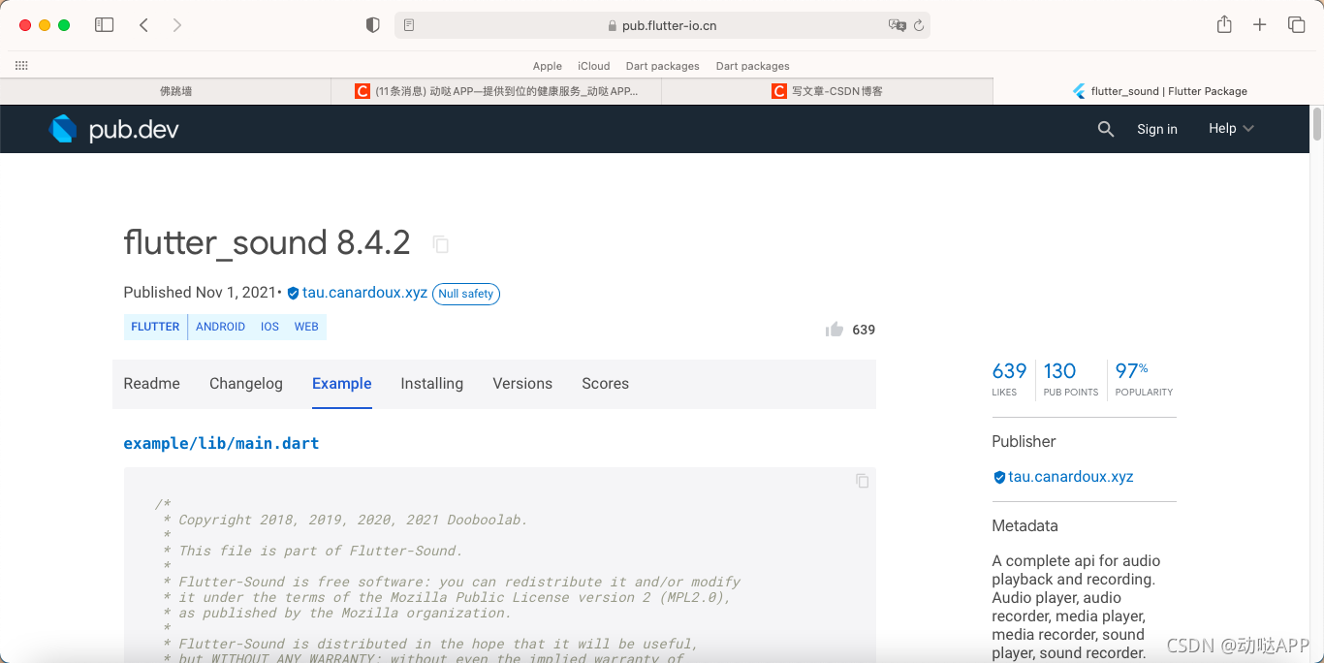
Task: Click the 130 pub points score
Action: [x=1070, y=378]
